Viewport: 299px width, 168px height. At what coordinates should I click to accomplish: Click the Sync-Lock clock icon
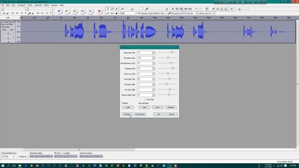pos(206,9)
